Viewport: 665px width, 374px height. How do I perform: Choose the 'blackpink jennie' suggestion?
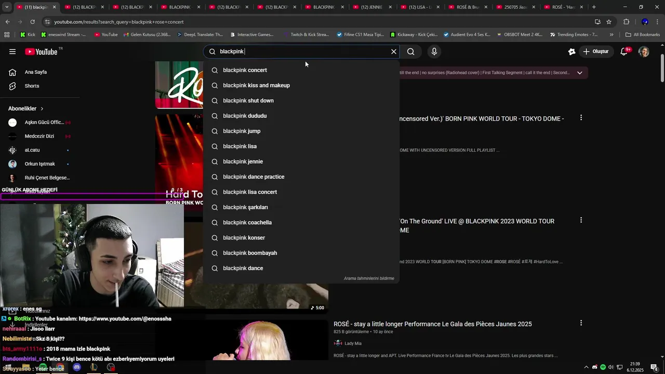click(x=301, y=162)
